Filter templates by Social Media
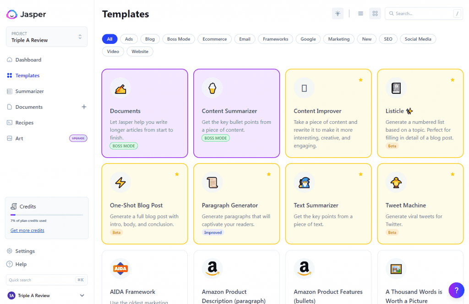The height and width of the screenshot is (304, 469). (x=418, y=39)
